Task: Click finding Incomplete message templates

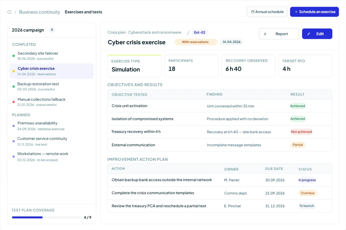Action: point(234,145)
